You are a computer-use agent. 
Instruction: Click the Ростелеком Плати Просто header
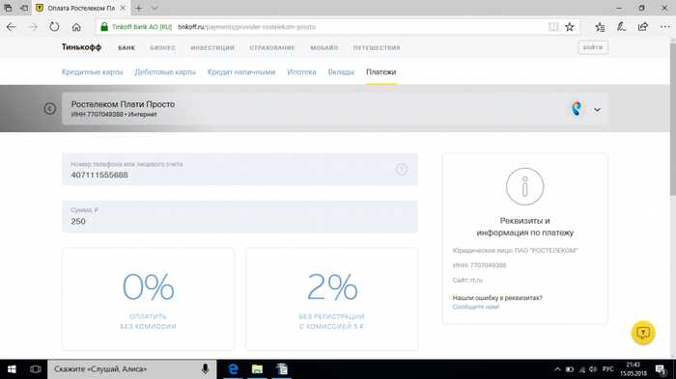123,104
